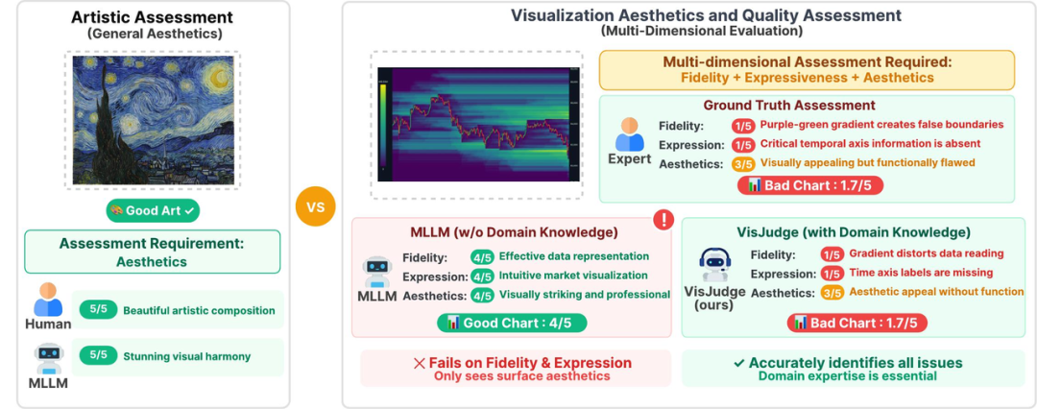Click the checkmark beside Accurately identifies all issues
Image resolution: width=1037 pixels, height=409 pixels.
pos(737,363)
